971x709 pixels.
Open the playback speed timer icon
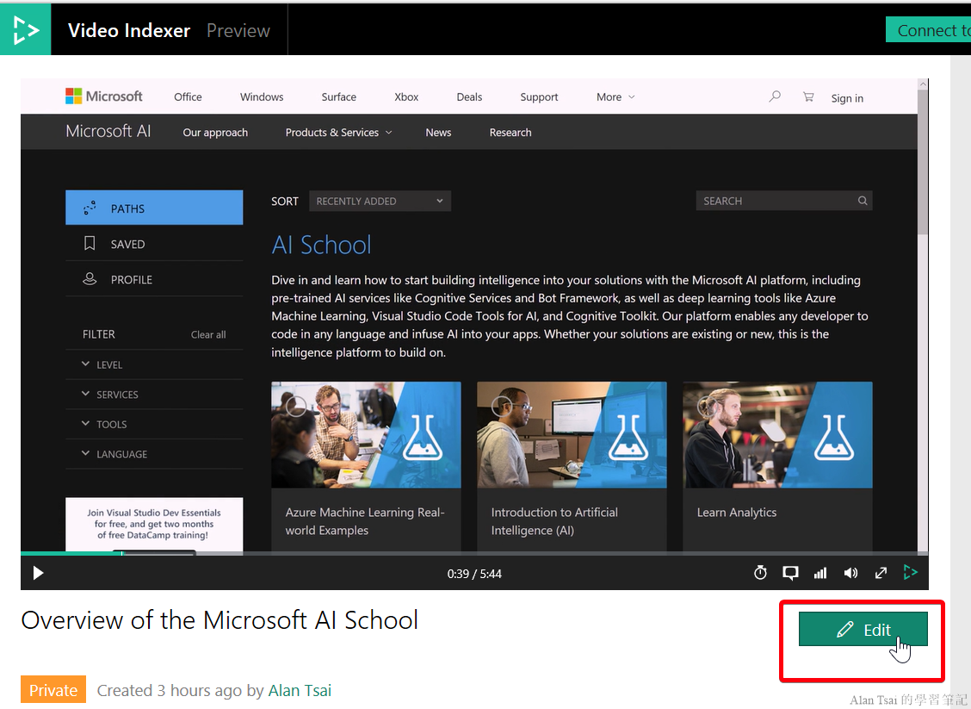click(x=760, y=573)
